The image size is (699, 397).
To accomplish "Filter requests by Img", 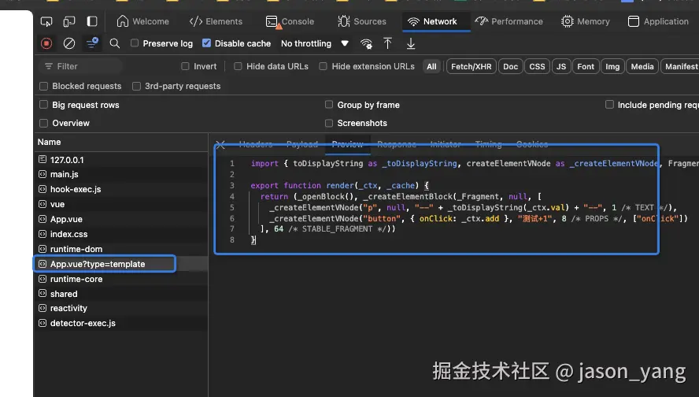I will pyautogui.click(x=612, y=66).
